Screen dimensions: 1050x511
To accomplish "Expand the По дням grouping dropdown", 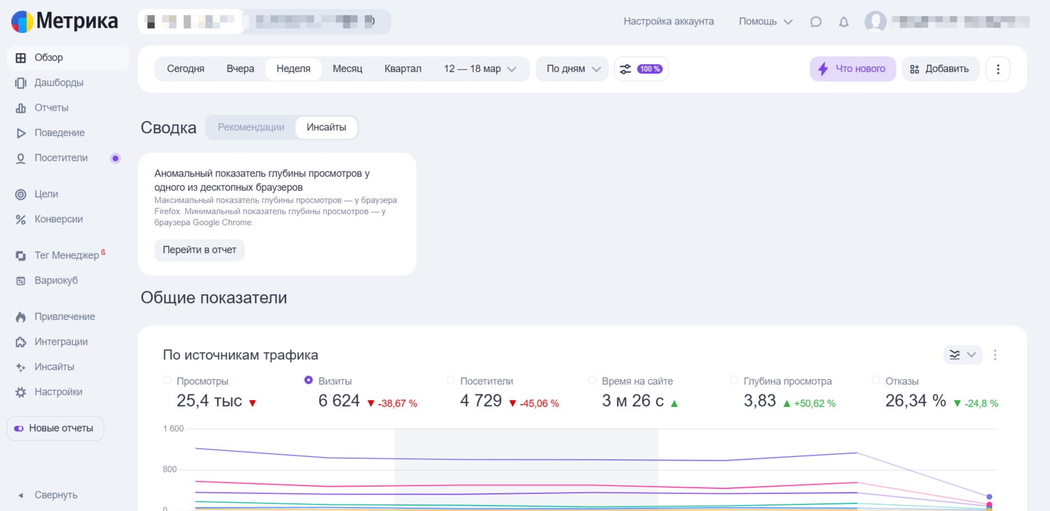I will 572,69.
